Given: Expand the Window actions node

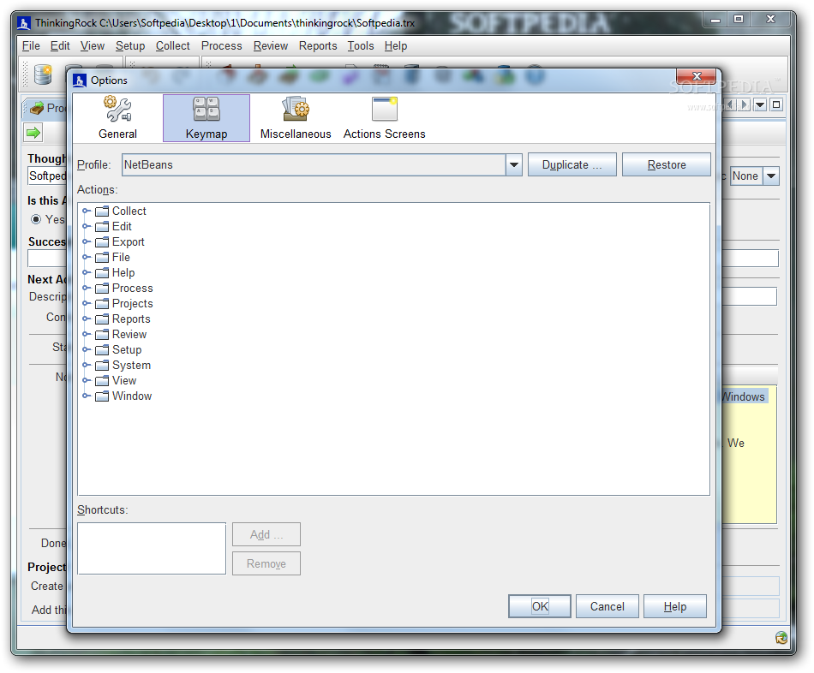Looking at the screenshot, I should point(87,396).
